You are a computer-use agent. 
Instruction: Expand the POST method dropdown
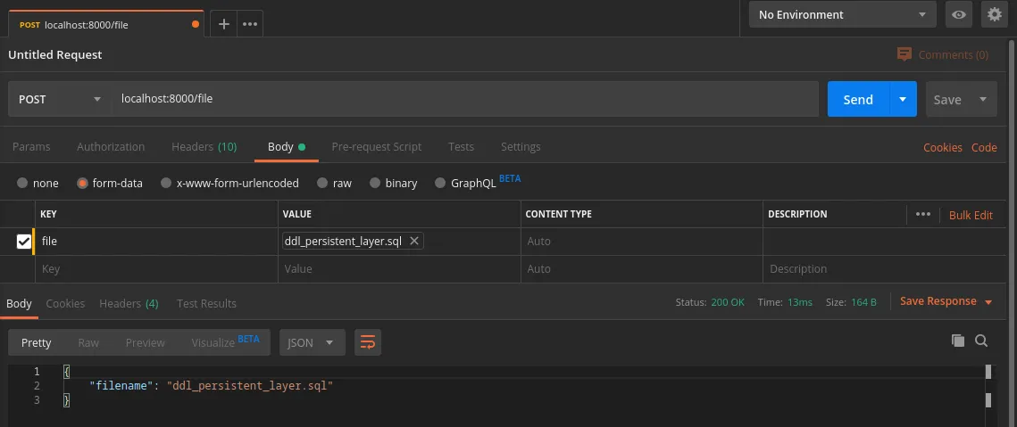[x=59, y=99]
